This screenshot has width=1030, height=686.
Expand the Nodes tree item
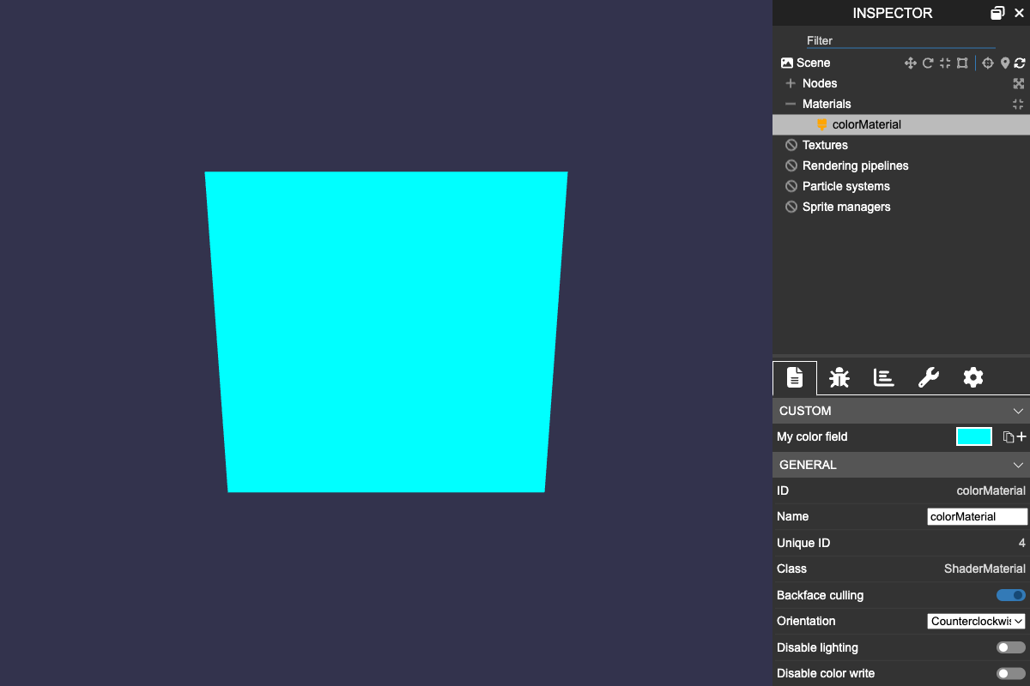(790, 83)
